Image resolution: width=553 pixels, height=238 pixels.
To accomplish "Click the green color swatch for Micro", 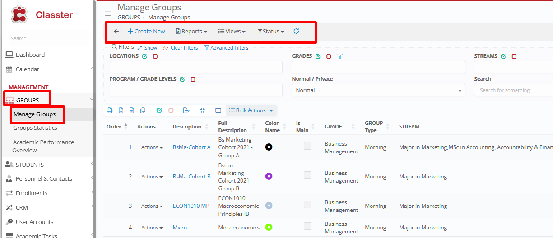I will (x=269, y=227).
